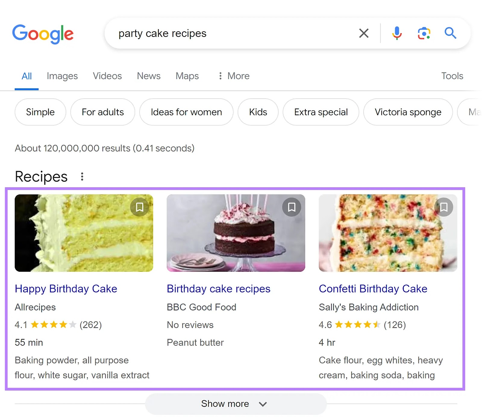Viewport: 482px width, 418px height.
Task: Open the three-dot menu beside Recipes
Action: 82,177
